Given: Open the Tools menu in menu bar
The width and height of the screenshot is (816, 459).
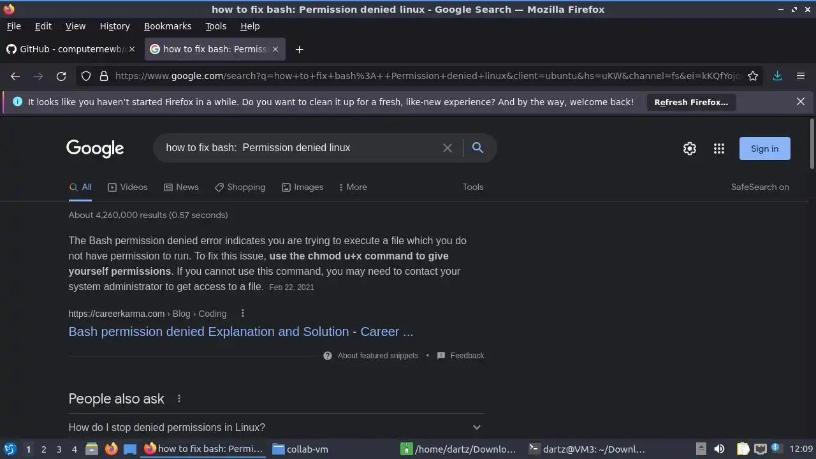Looking at the screenshot, I should [215, 26].
